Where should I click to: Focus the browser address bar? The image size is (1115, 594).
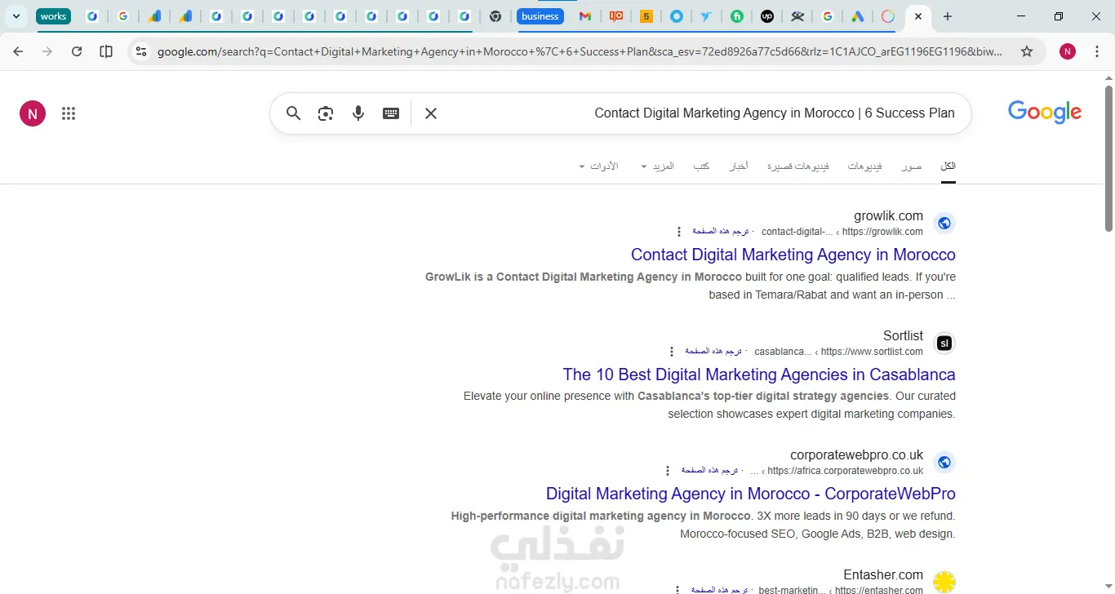pos(580,51)
